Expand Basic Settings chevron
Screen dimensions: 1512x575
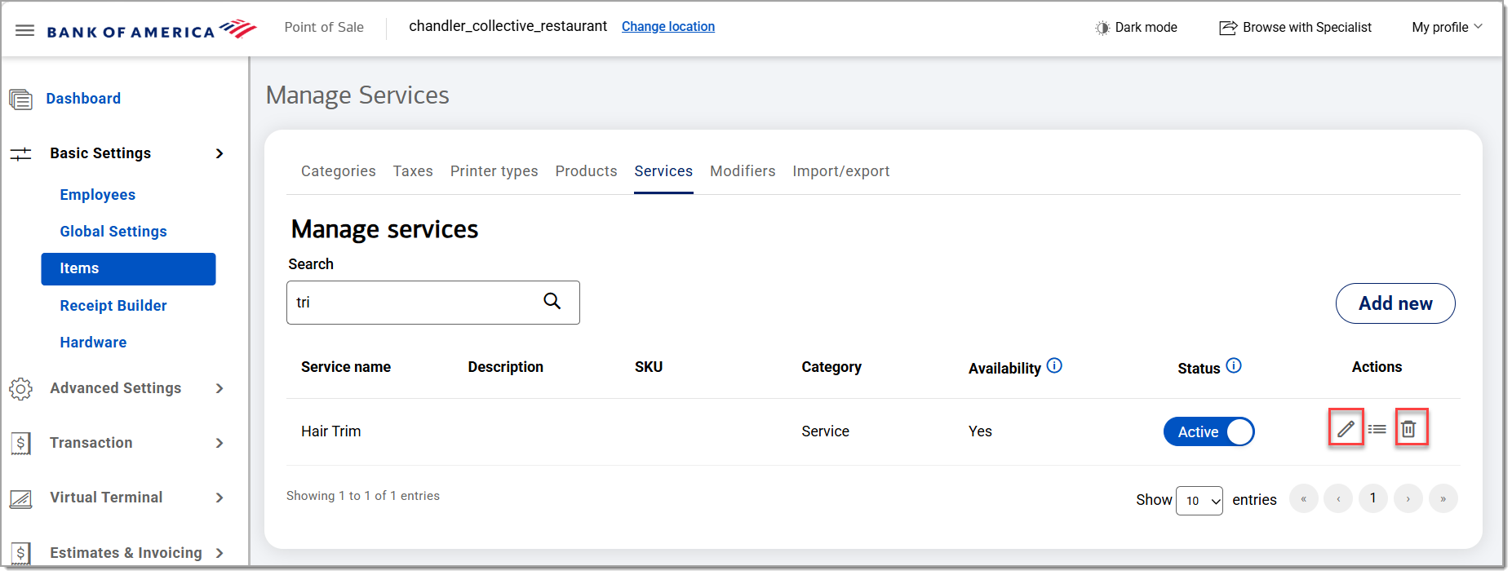[x=219, y=153]
